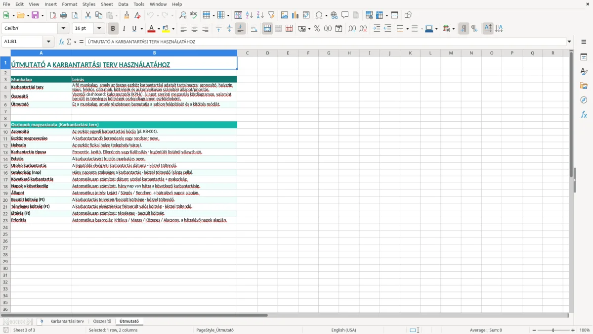Open the sidebar Navigator compass icon

click(x=584, y=100)
